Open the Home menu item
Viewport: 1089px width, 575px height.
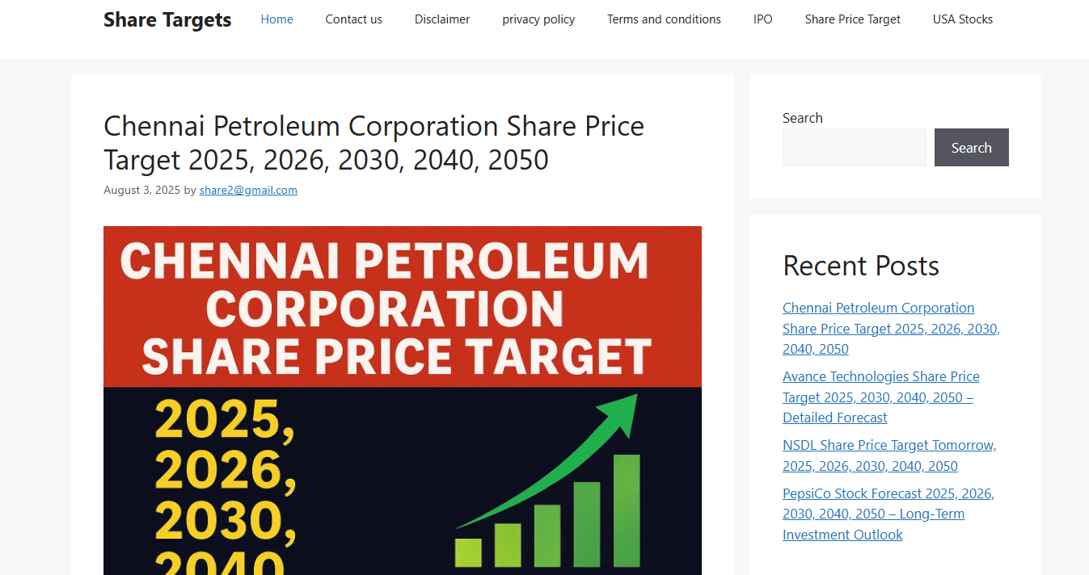click(276, 19)
